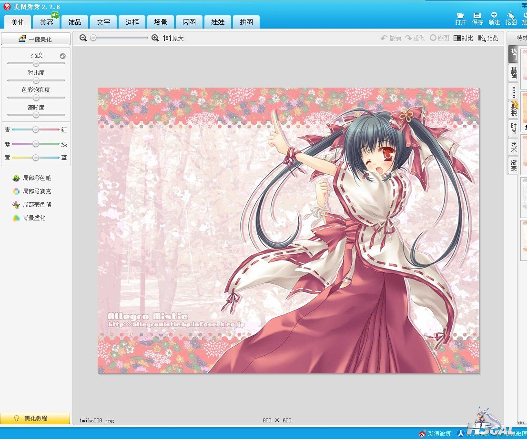Select the 文字 tab
527x439 pixels.
tap(103, 22)
